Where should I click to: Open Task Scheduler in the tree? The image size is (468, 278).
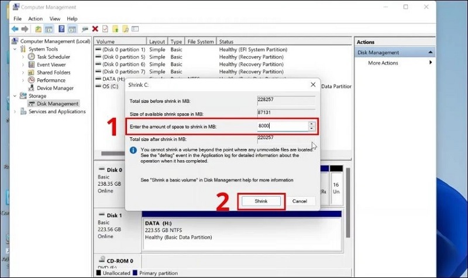pyautogui.click(x=54, y=57)
